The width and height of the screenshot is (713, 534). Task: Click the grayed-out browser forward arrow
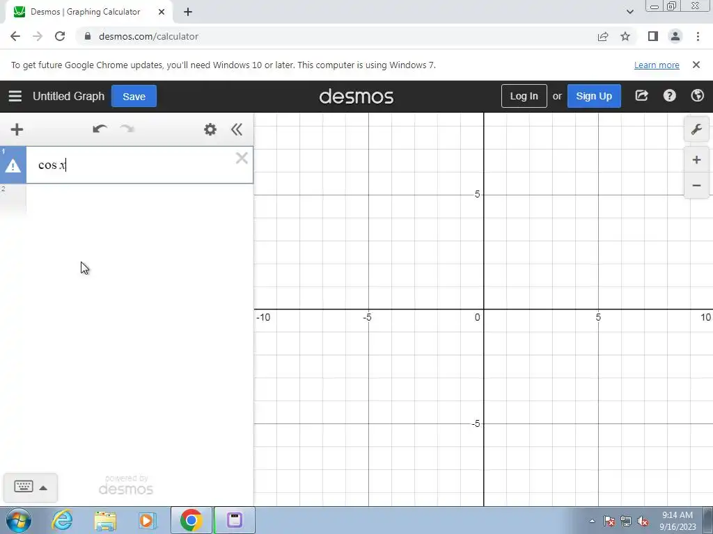coord(38,36)
